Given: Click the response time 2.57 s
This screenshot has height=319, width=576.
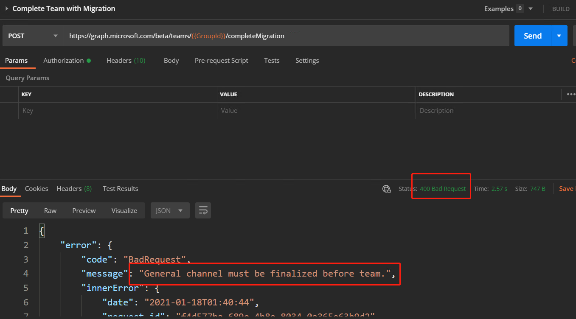Looking at the screenshot, I should (x=499, y=189).
